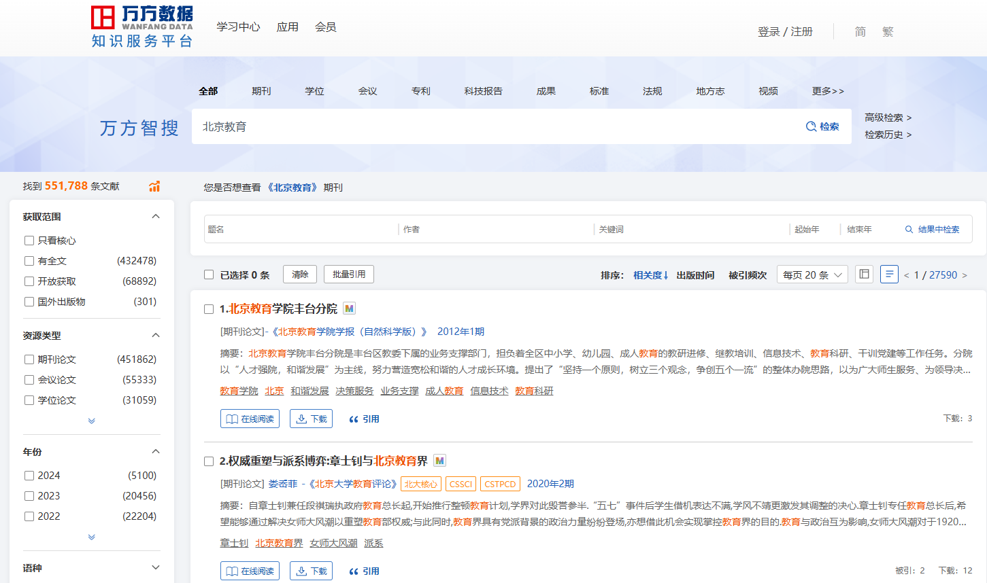Show more resource types double chevron
The height and width of the screenshot is (583, 987).
click(x=92, y=421)
